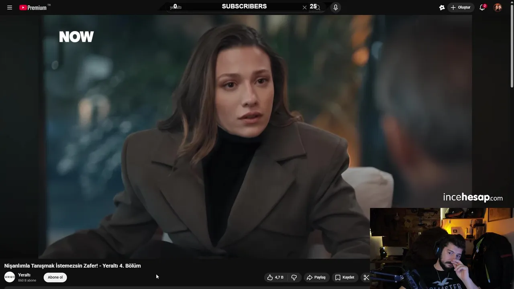The image size is (514, 289).
Task: Click the magnifier search button
Action: [x=318, y=7]
